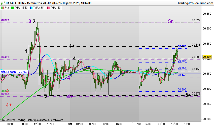Click the black 20 622 label at right

click(196, 20)
